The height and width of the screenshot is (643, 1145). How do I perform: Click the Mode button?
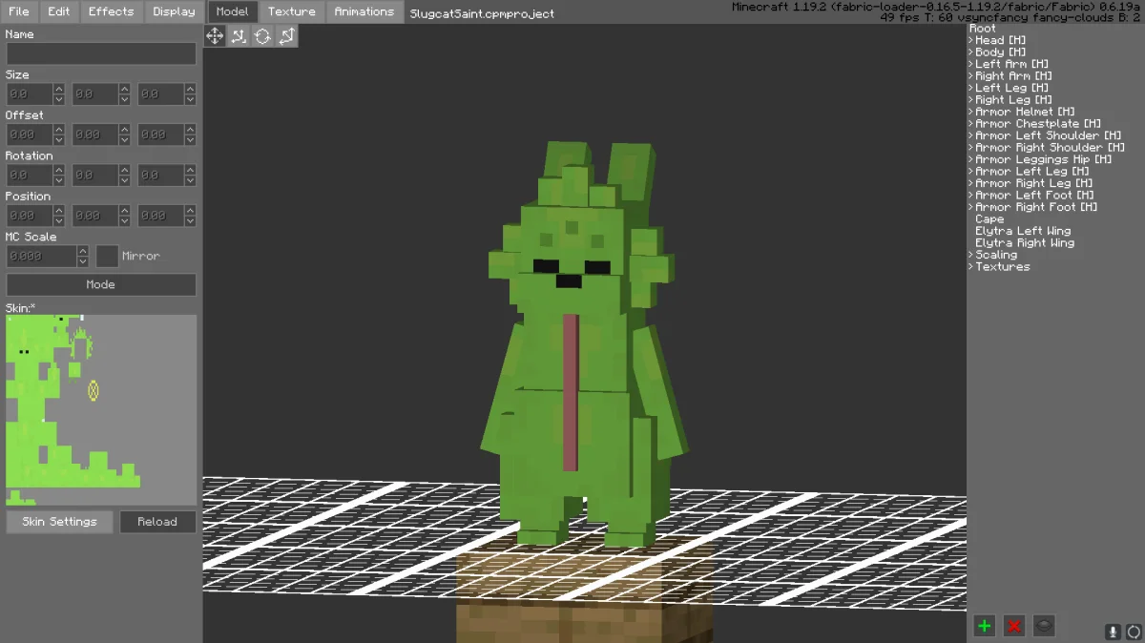(x=101, y=284)
